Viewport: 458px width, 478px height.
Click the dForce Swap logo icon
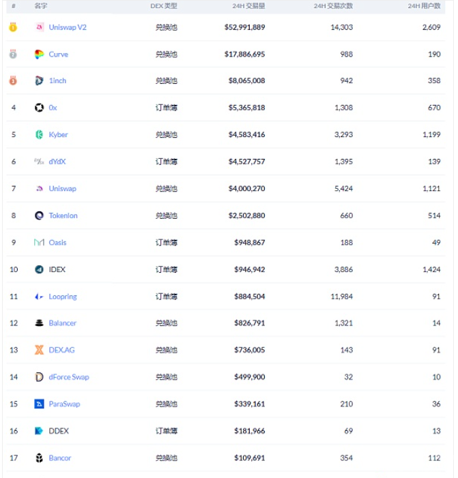pos(39,377)
